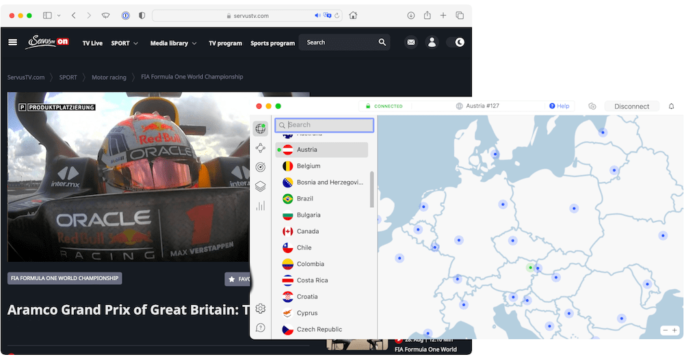The width and height of the screenshot is (684, 363).
Task: Open the ServusTV user account icon
Action: (432, 42)
